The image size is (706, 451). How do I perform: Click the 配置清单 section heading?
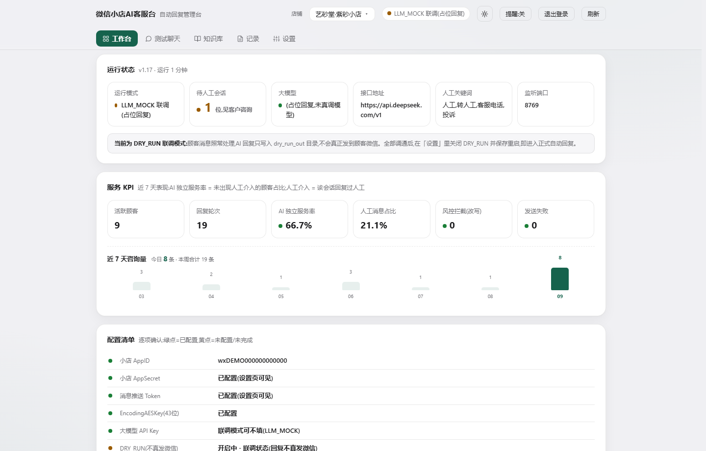(121, 340)
